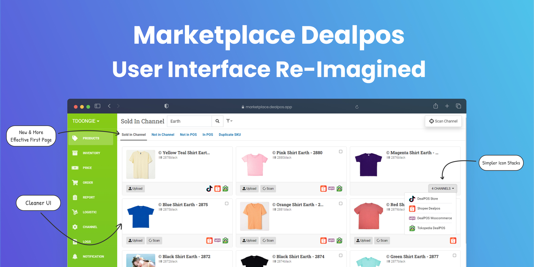This screenshot has height=267, width=534.
Task: Click Shopee icon on Orange Shirt Earth card
Action: [323, 241]
